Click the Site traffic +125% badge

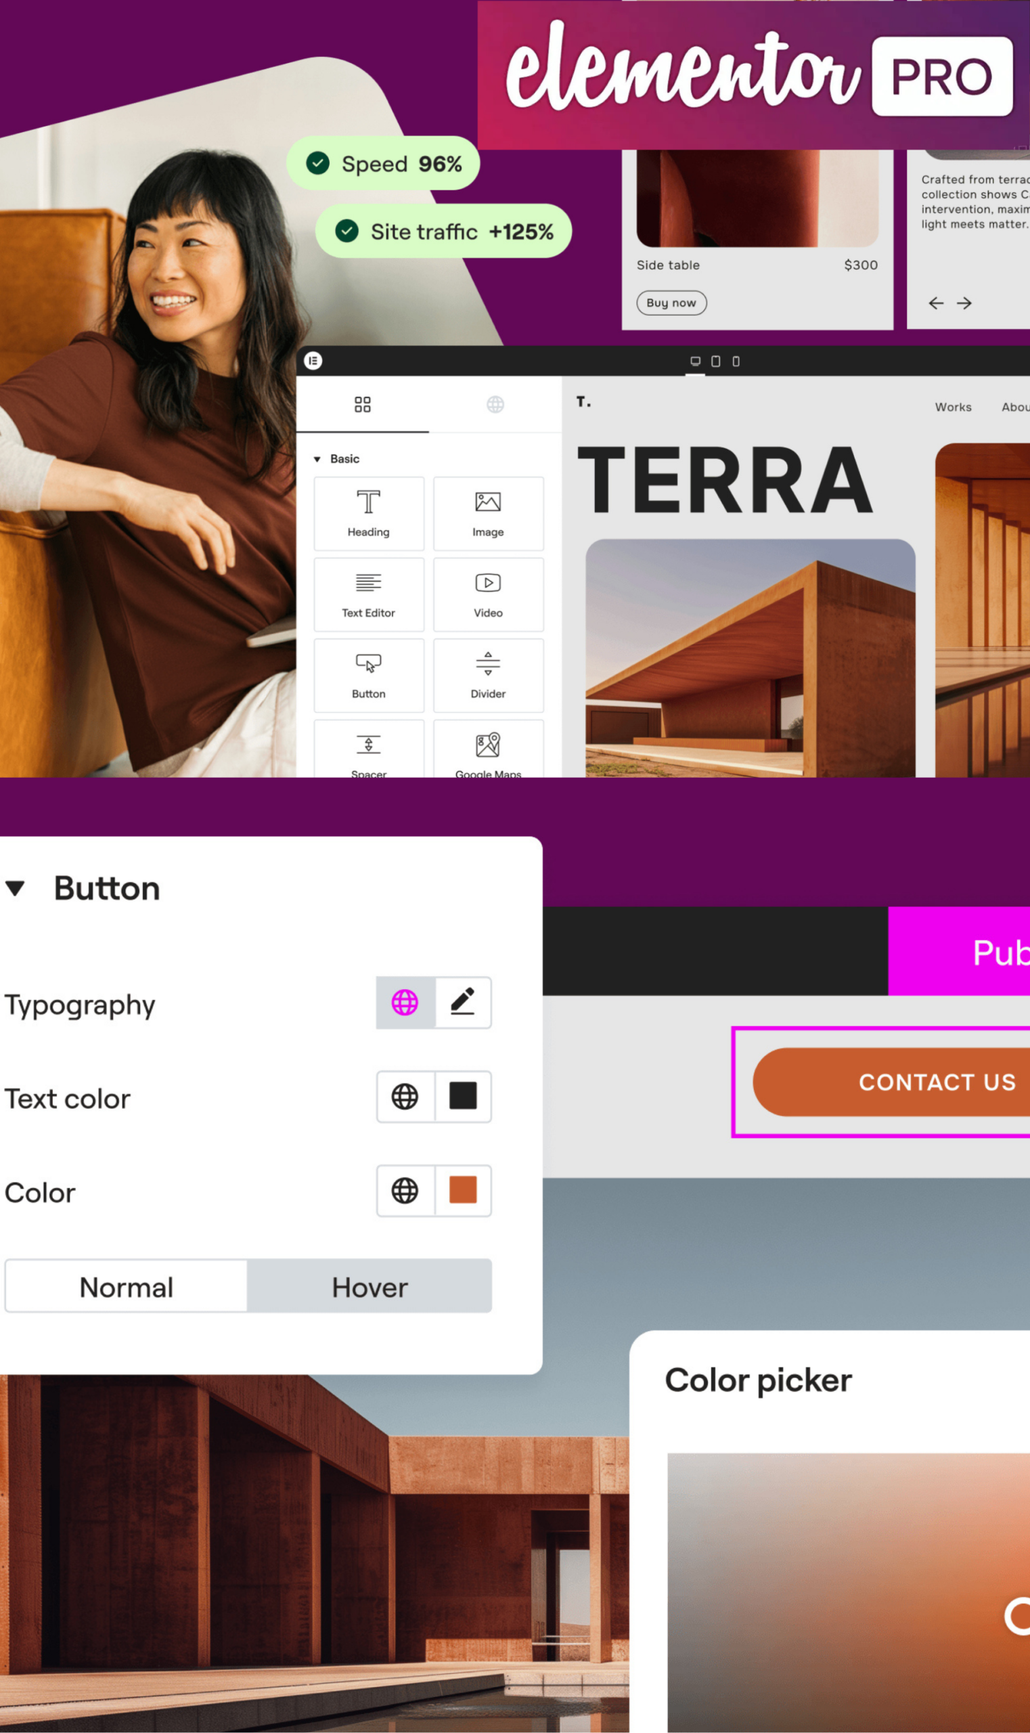point(443,232)
